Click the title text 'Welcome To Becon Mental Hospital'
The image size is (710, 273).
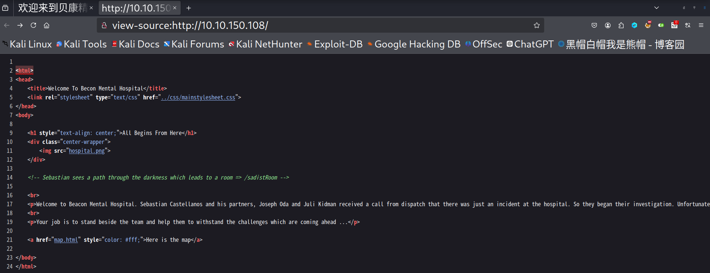96,88
